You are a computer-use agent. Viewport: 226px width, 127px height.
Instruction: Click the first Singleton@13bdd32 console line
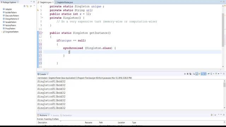(51, 81)
